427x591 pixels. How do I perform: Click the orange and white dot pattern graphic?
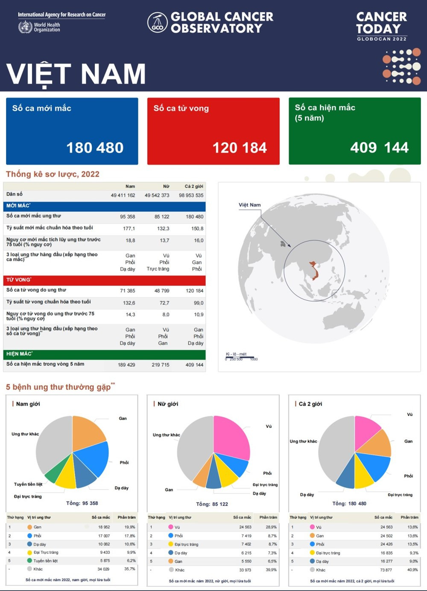point(401,67)
